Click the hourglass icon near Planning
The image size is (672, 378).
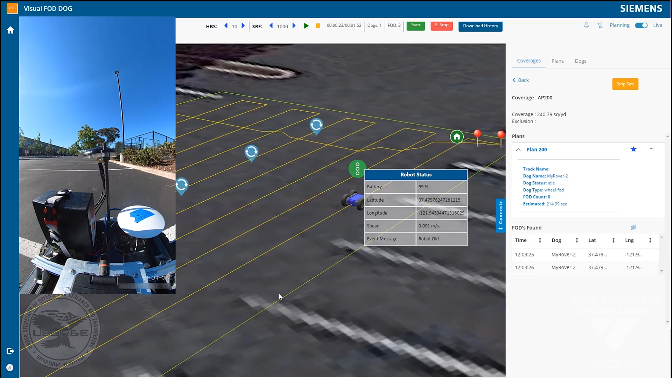tap(600, 25)
